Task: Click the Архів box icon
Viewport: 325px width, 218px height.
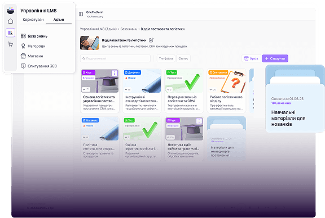Action: pyautogui.click(x=246, y=58)
